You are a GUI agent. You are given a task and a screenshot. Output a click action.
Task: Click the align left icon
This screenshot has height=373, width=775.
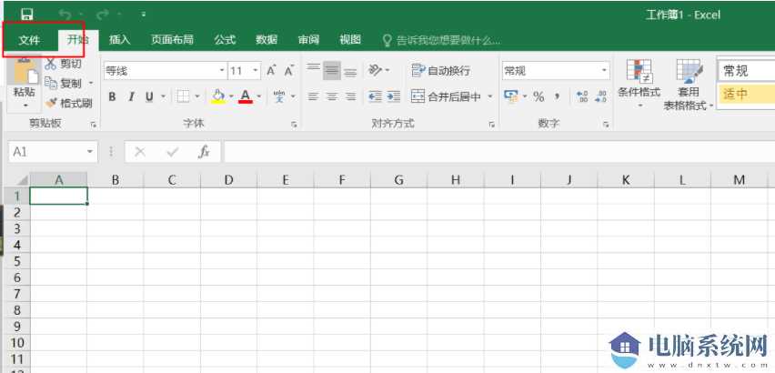(313, 96)
